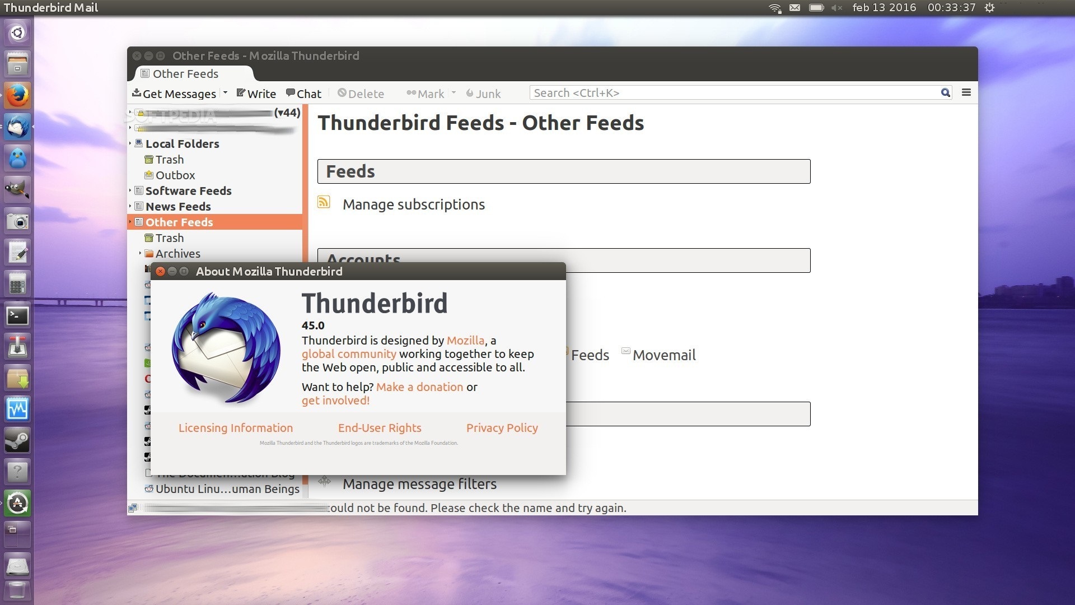The image size is (1075, 605).
Task: Click Manage message filters
Action: point(419,484)
